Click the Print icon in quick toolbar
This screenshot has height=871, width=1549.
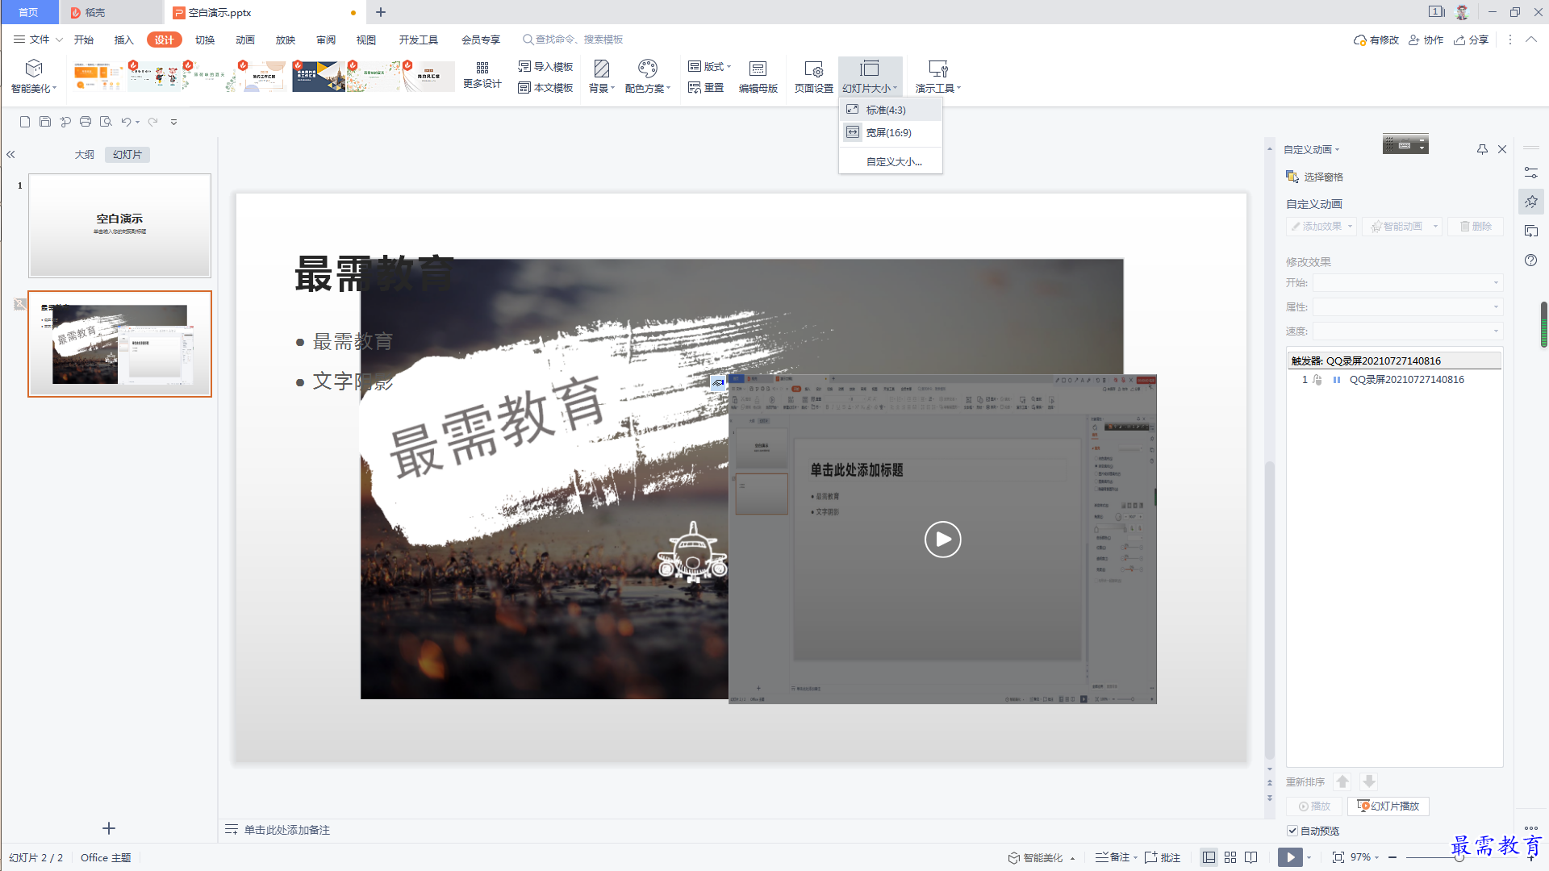pos(86,122)
